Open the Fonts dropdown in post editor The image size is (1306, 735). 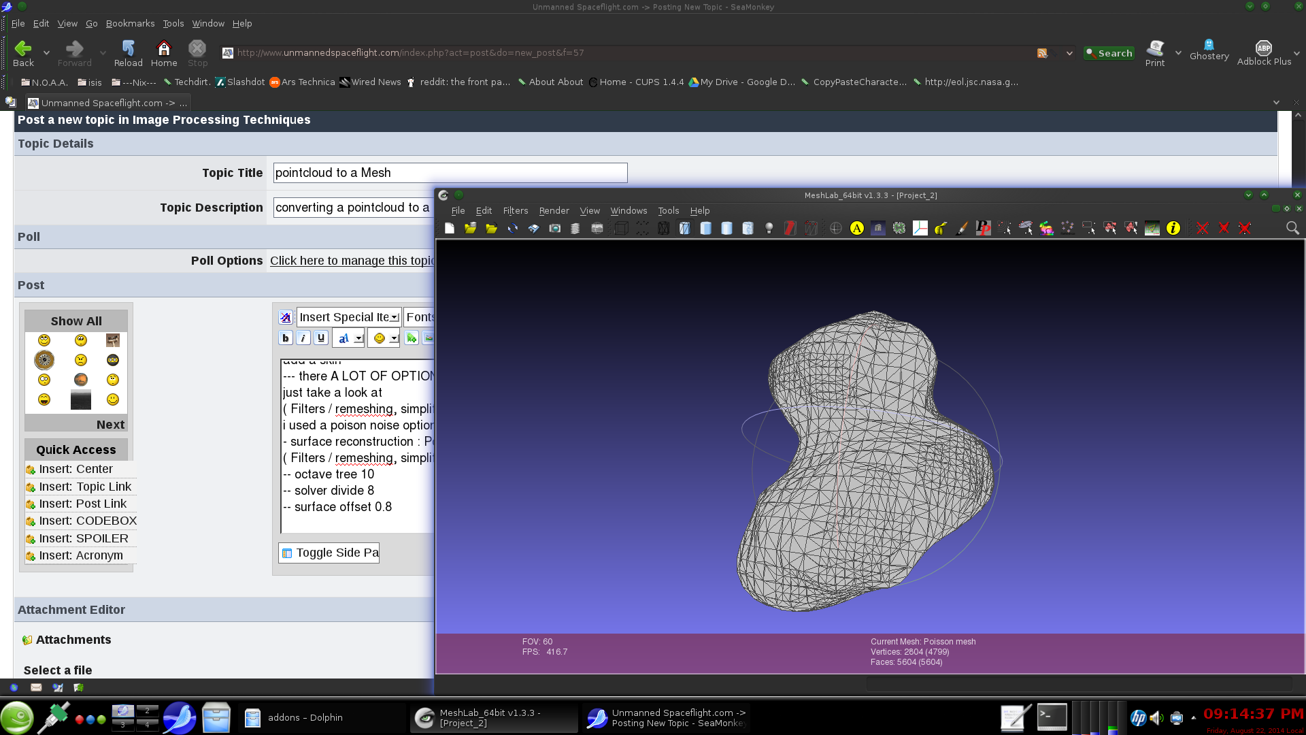coord(420,317)
